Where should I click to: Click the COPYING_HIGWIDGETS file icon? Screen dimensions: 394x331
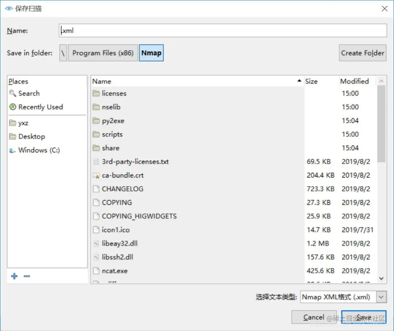[x=96, y=216]
